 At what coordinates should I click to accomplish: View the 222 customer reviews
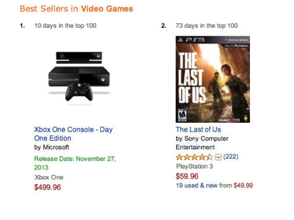point(230,157)
